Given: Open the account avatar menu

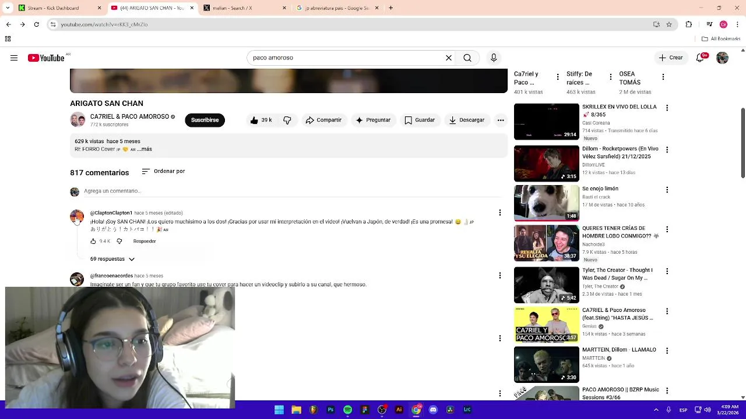Looking at the screenshot, I should 722,58.
